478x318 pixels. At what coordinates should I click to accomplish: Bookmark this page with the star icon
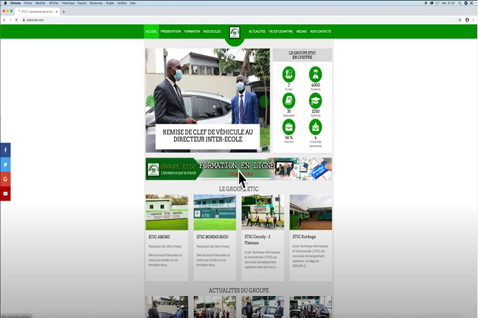point(460,20)
